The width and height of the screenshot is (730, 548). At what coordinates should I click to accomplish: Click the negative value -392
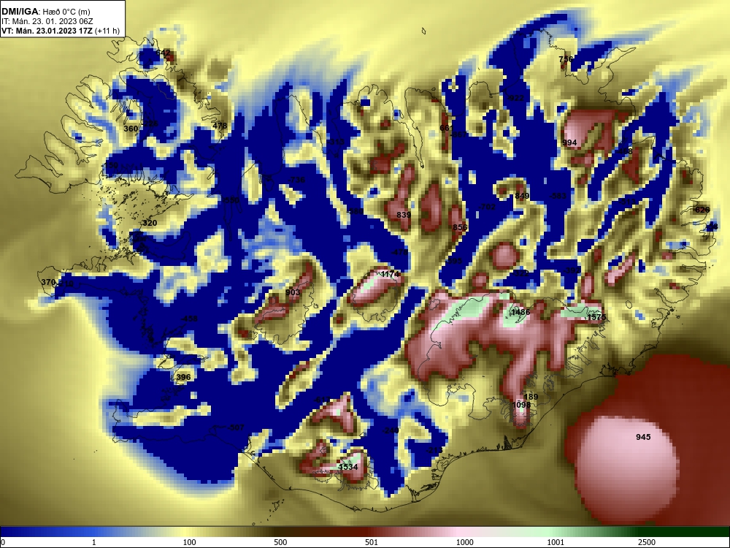click(x=572, y=270)
